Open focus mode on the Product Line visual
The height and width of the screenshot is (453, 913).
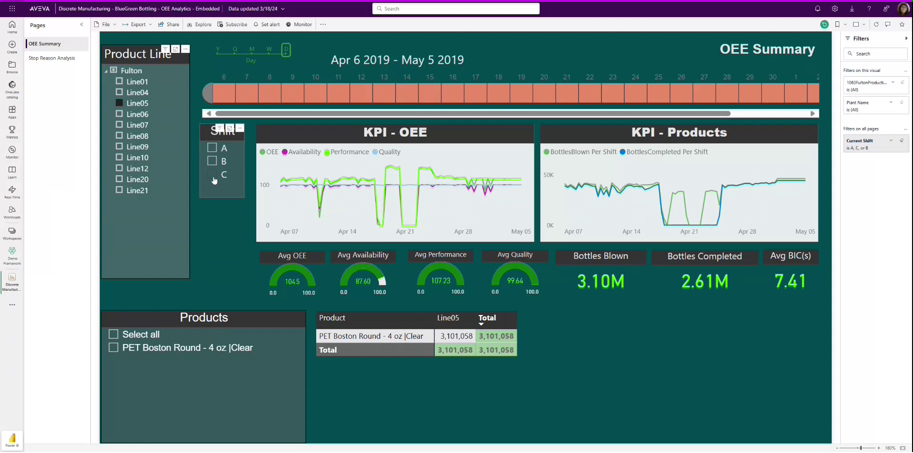175,49
